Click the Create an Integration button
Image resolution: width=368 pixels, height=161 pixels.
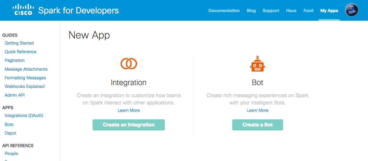coord(129,125)
